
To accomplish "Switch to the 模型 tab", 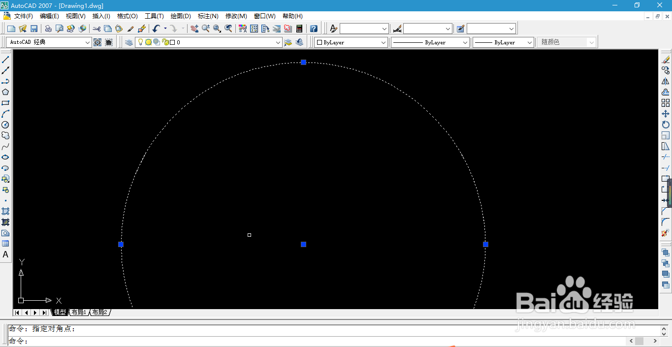I will [x=60, y=313].
